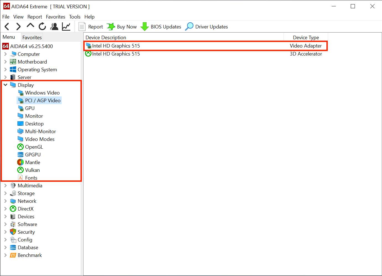Expand the Benchmark tree node
The height and width of the screenshot is (276, 382).
(x=6, y=255)
